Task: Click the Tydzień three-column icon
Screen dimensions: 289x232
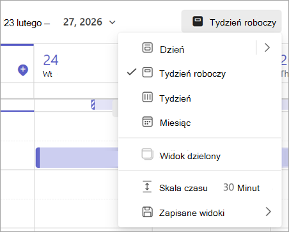Action: pyautogui.click(x=147, y=97)
